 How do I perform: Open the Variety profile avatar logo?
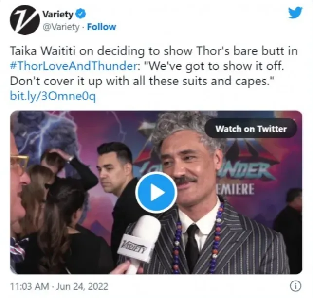point(24,20)
